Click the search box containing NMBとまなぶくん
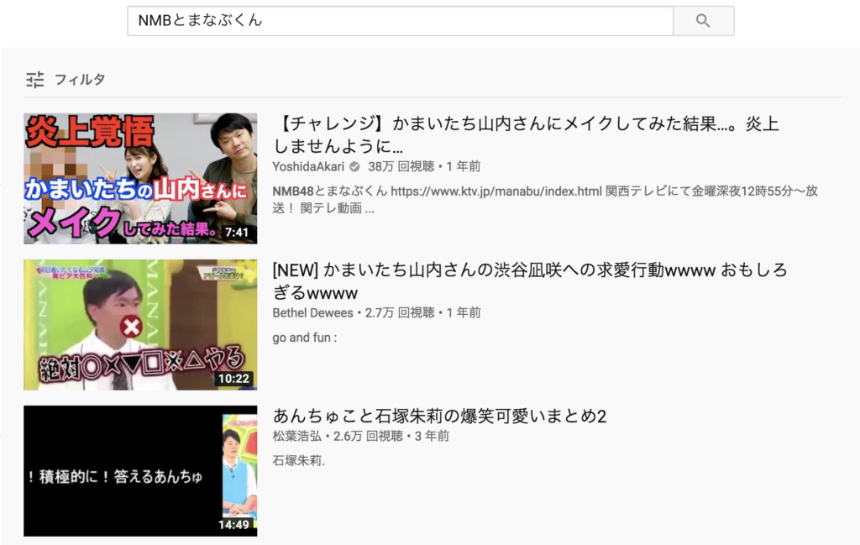860x545 pixels. [401, 21]
